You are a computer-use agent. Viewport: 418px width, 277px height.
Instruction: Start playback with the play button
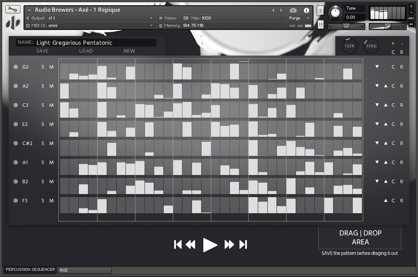tap(210, 244)
